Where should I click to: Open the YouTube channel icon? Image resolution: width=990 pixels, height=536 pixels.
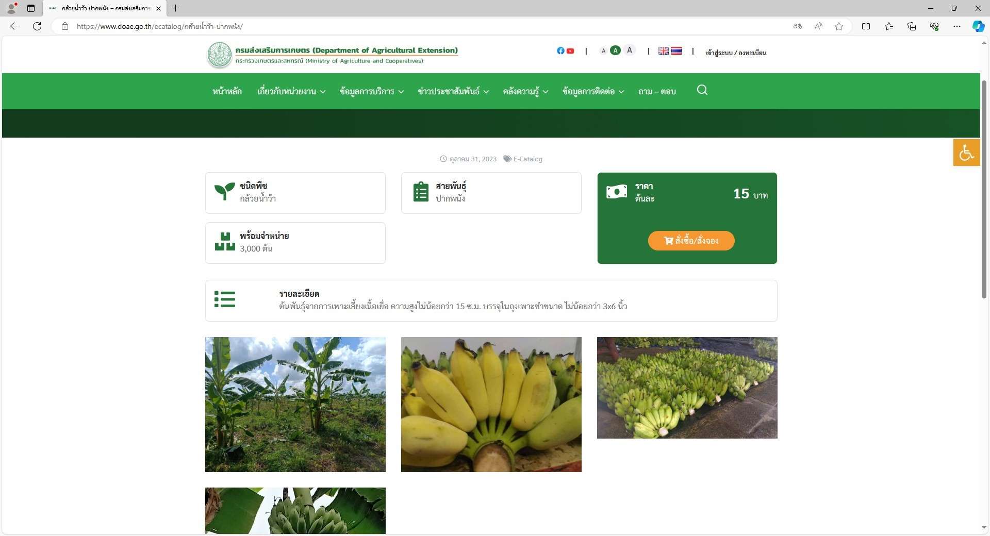(x=570, y=51)
